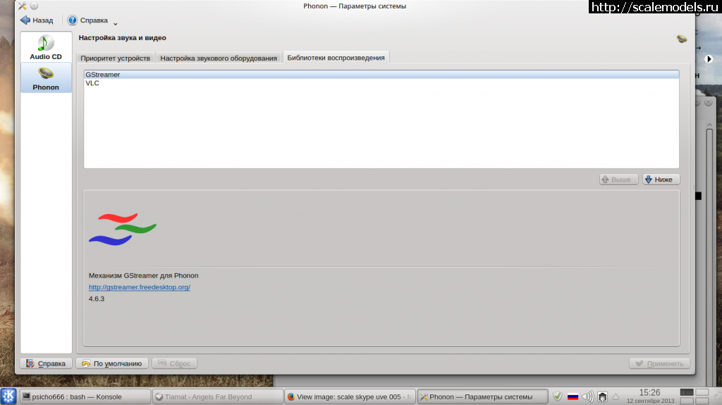722x405 pixels.
Task: Switch to Tiamat - Angels Far Beyond taskbar entry
Action: pyautogui.click(x=218, y=397)
